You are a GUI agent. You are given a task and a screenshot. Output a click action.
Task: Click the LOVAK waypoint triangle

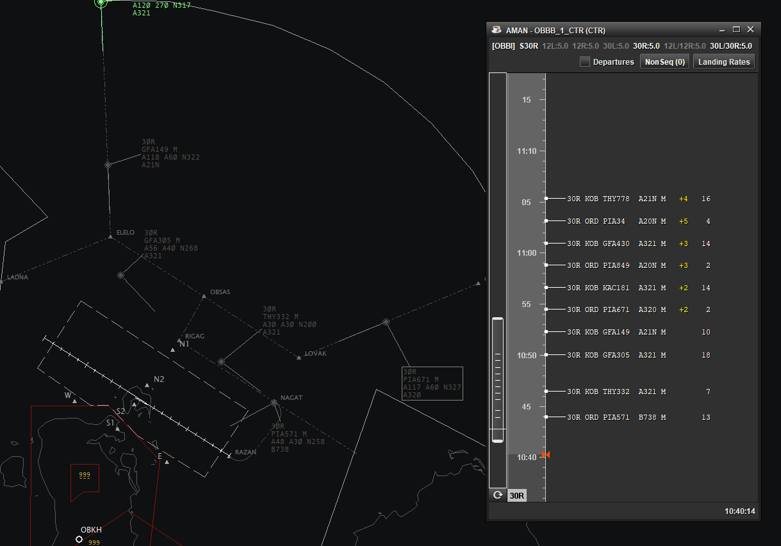pyautogui.click(x=299, y=357)
